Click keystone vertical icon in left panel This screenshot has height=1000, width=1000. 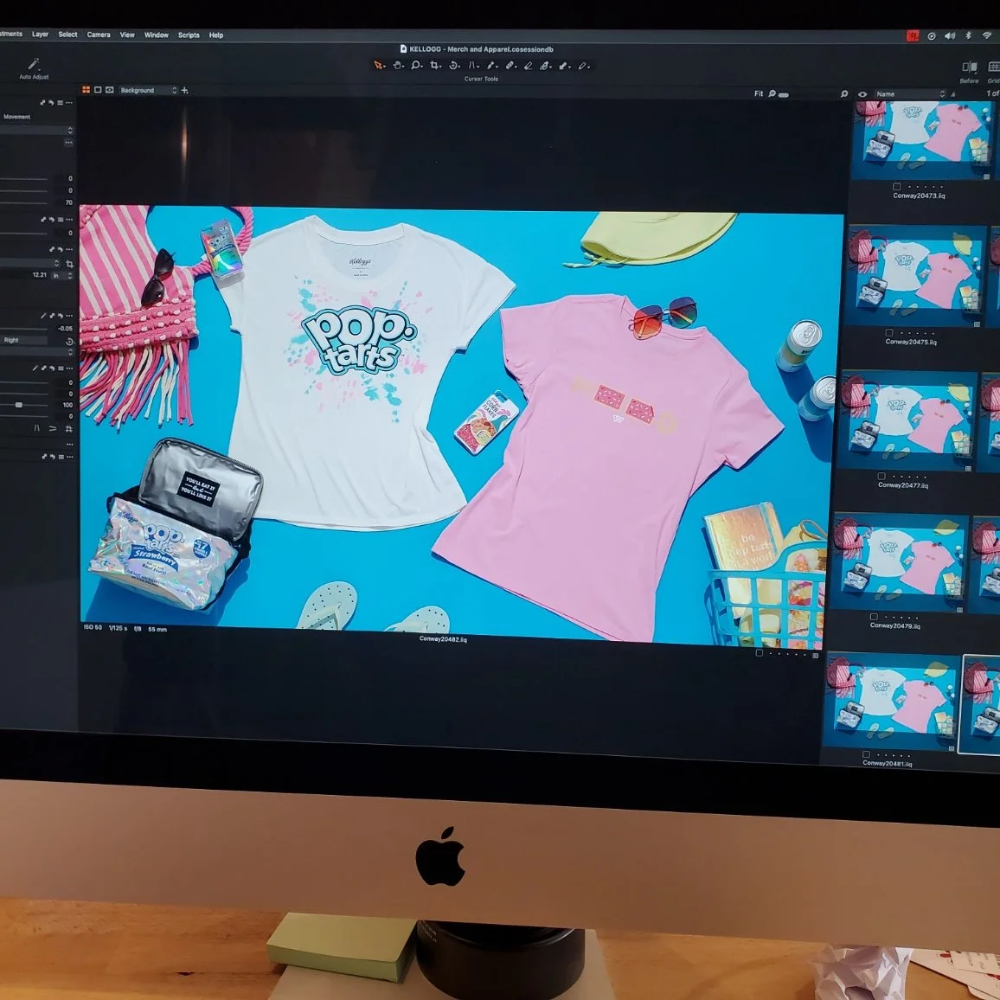(36, 428)
